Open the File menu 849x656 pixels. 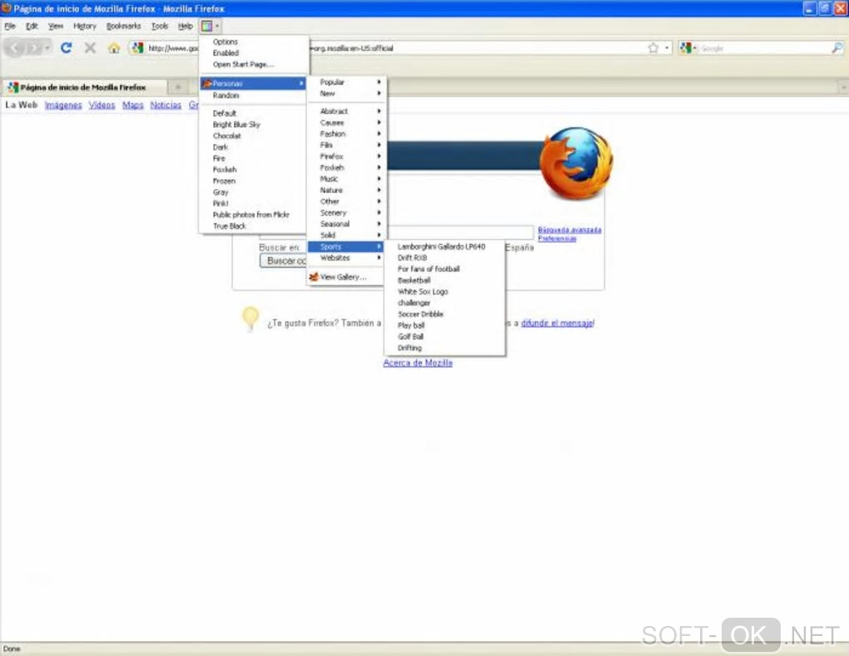click(x=10, y=26)
